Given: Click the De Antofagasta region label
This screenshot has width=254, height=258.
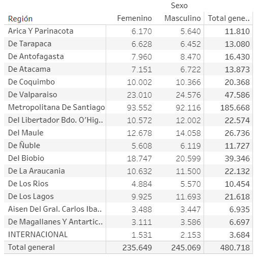Looking at the screenshot, I should click(36, 56).
